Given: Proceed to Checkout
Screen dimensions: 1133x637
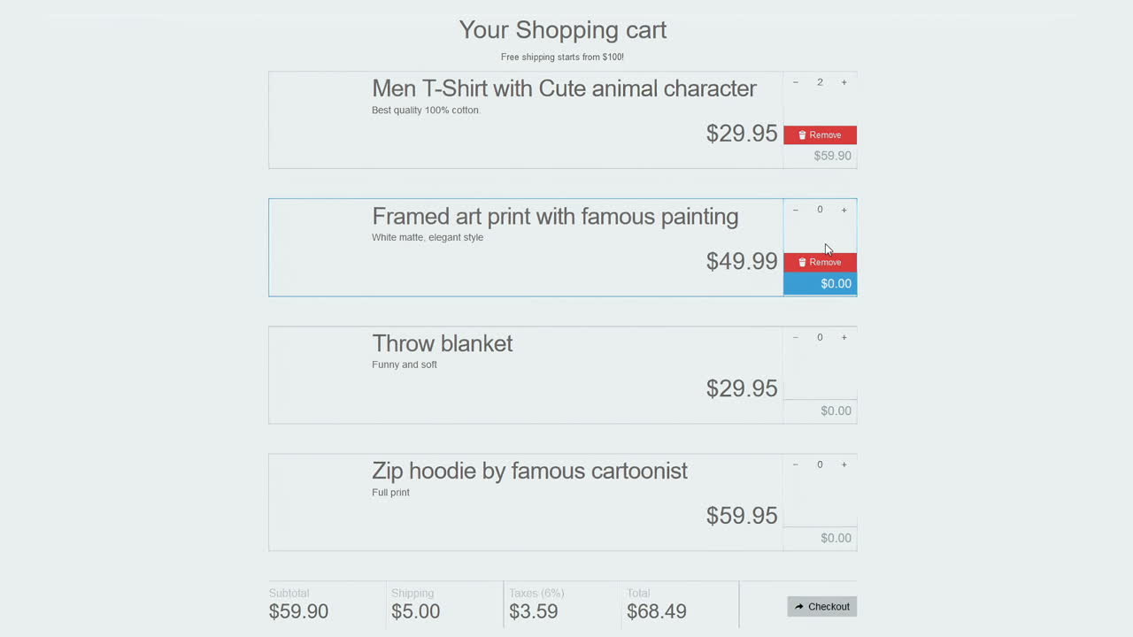Looking at the screenshot, I should coord(821,606).
